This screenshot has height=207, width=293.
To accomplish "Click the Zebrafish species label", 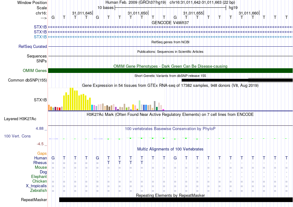I will pos(39,191).
